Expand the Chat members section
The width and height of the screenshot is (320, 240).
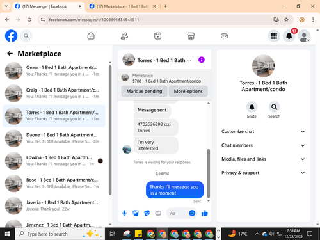tap(263, 145)
